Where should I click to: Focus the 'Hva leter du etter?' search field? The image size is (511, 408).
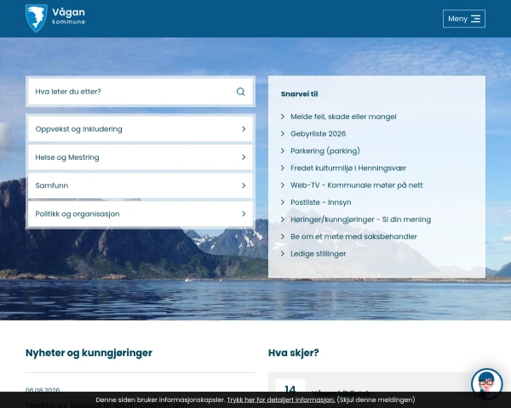coord(141,92)
